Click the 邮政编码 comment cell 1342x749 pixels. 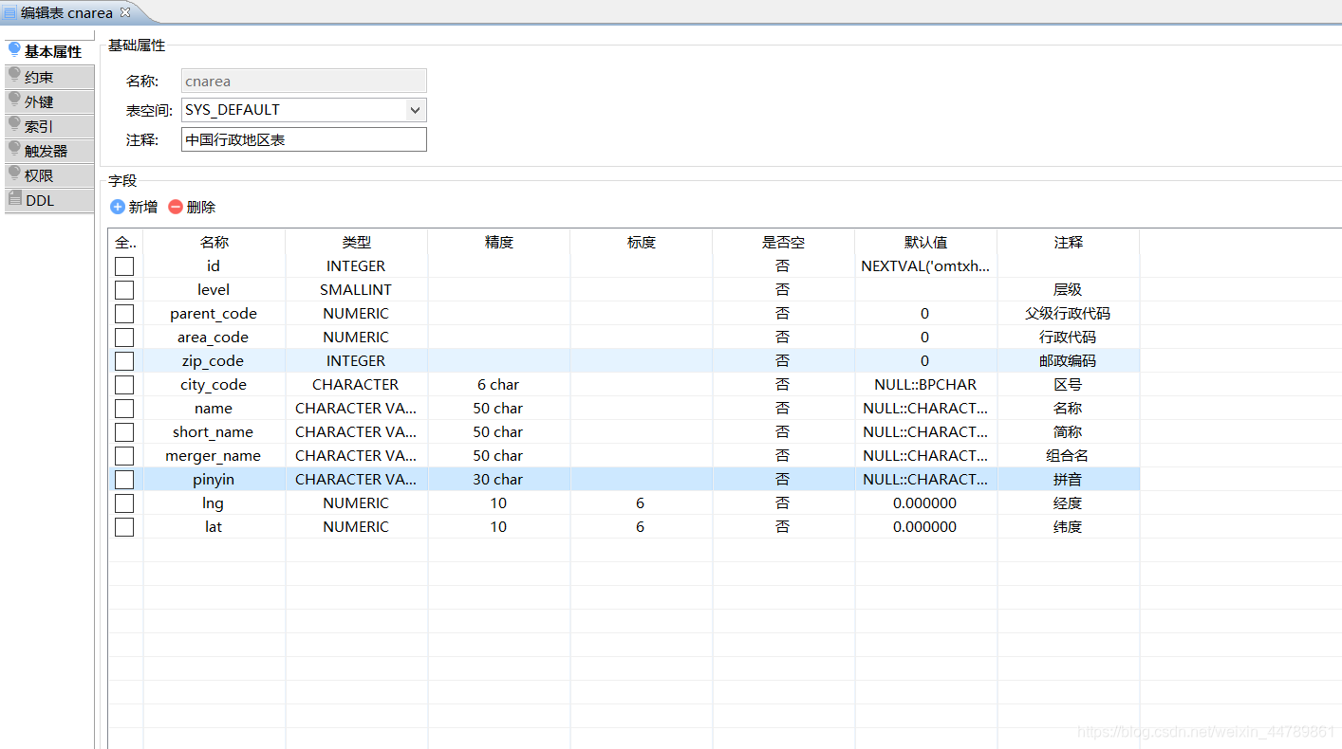point(1068,361)
